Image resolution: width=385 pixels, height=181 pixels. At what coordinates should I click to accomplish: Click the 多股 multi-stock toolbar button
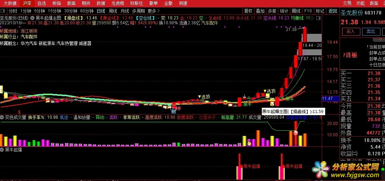272,11
